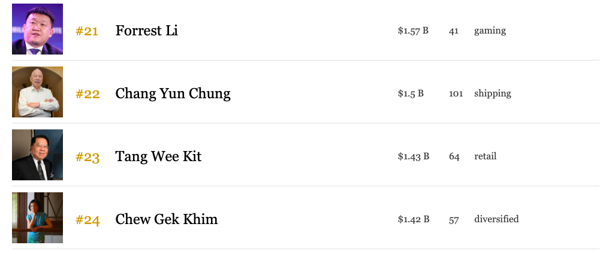This screenshot has height=254, width=609.
Task: Select the #23 rank label
Action: point(88,158)
